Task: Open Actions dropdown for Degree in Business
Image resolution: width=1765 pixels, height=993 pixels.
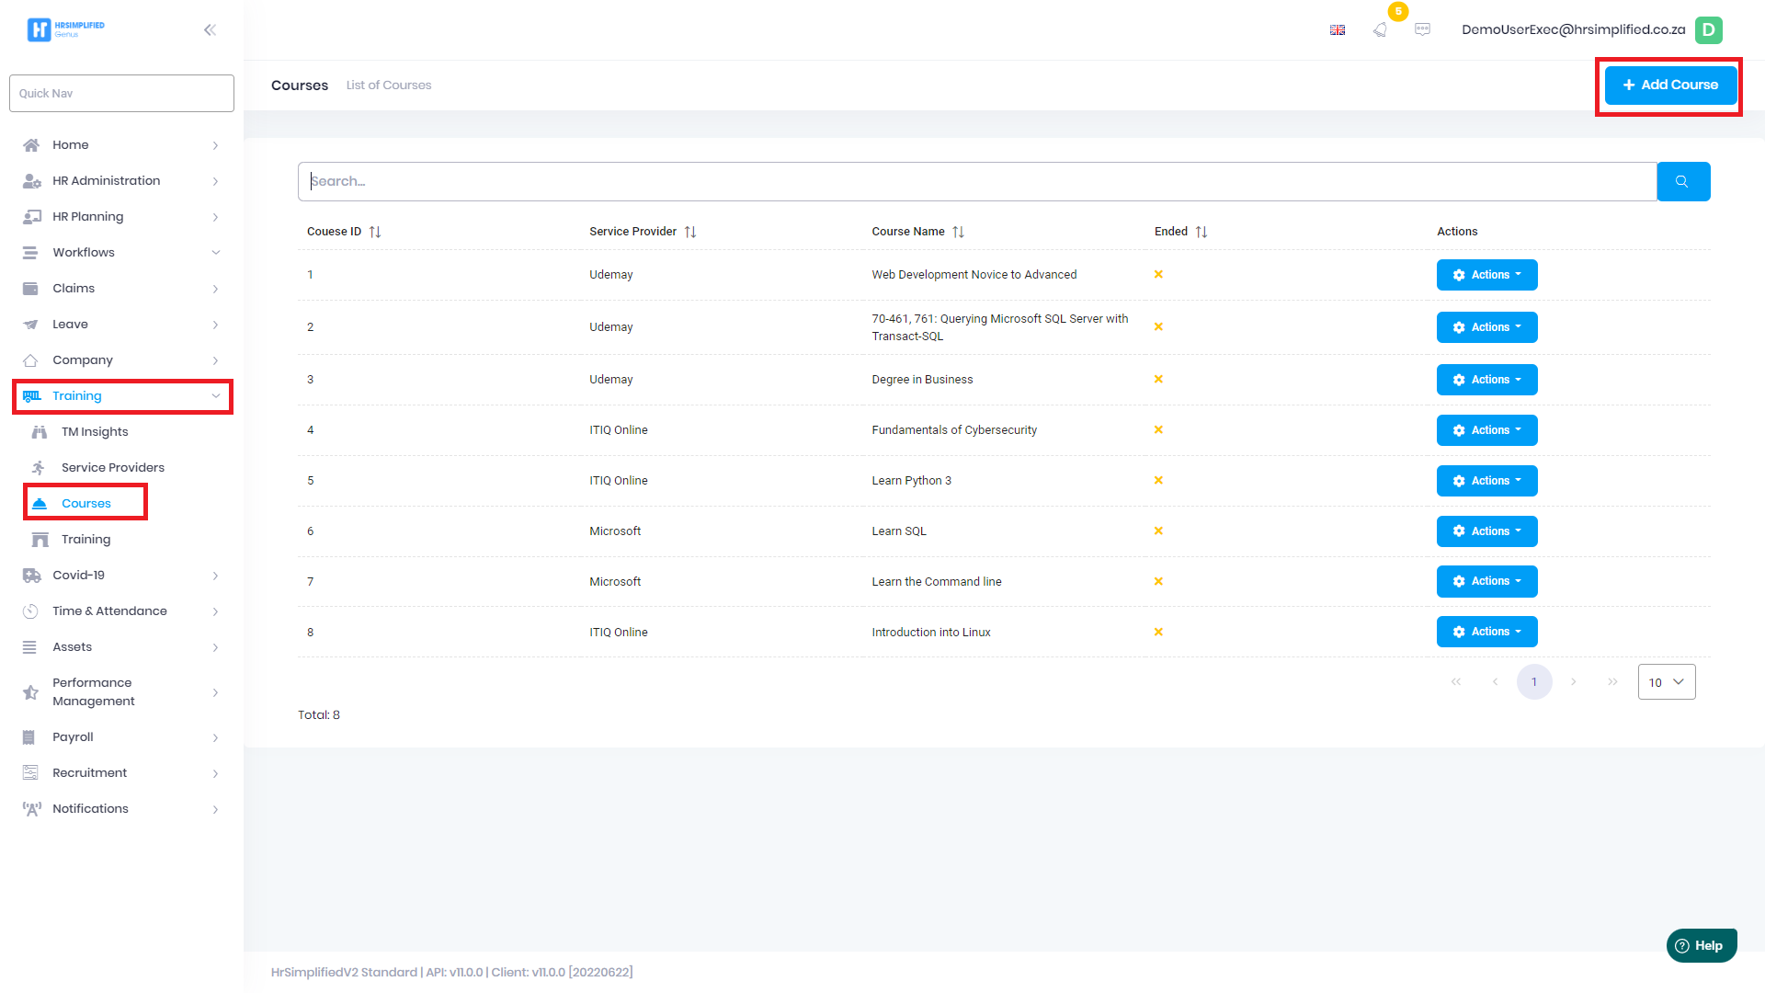Action: point(1486,380)
